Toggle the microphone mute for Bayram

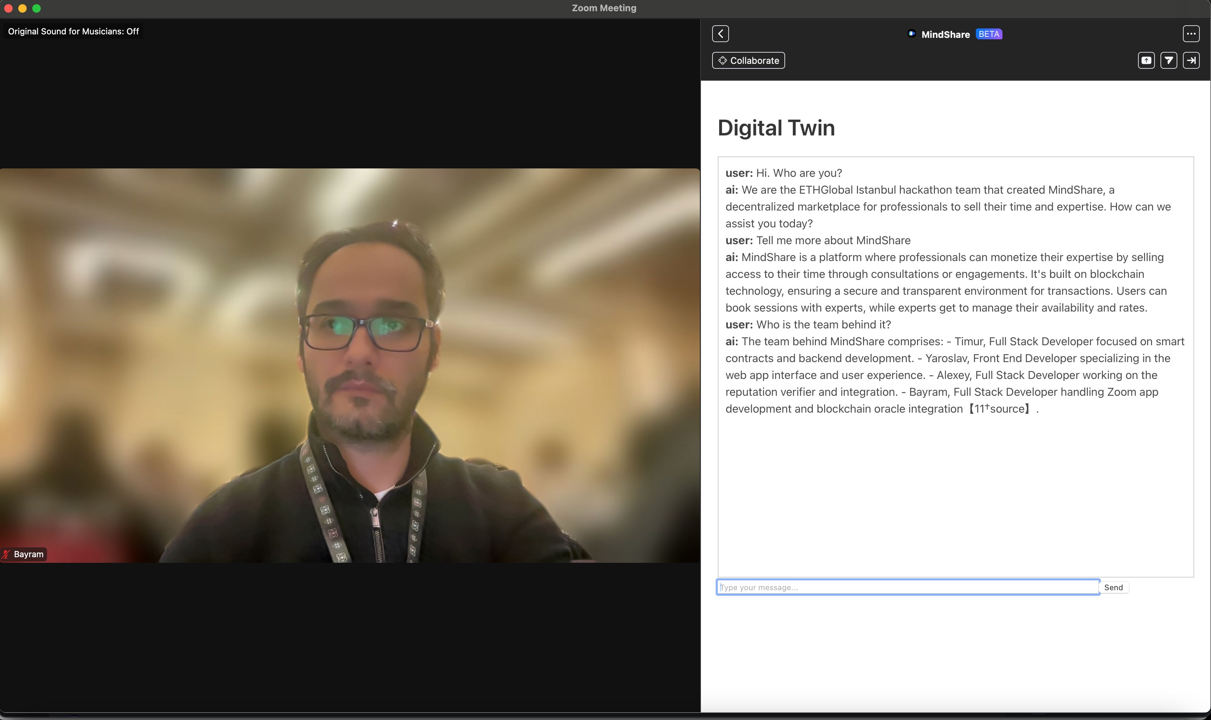coord(7,554)
